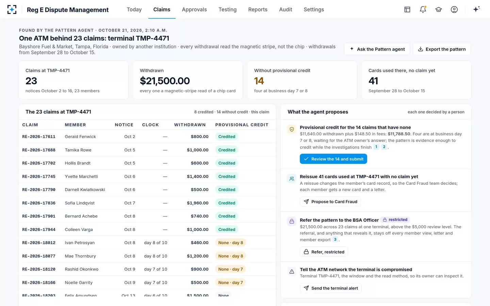490x306 pixels.
Task: Click the Refer, restricted button
Action: tap(324, 252)
